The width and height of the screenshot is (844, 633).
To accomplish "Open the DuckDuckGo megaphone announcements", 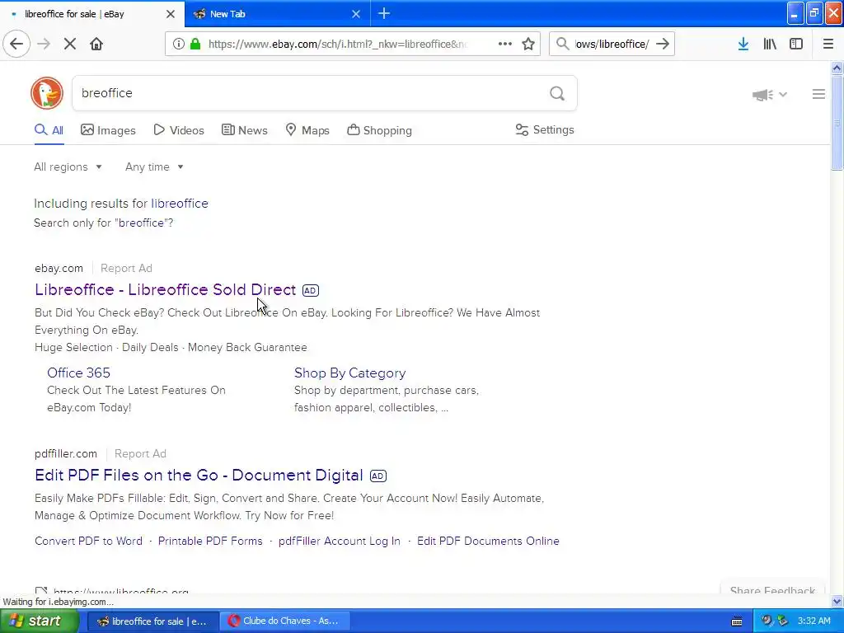I will pyautogui.click(x=770, y=95).
